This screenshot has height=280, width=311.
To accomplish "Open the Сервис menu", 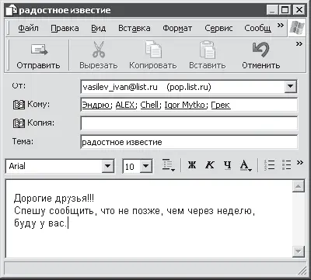I will (x=218, y=28).
